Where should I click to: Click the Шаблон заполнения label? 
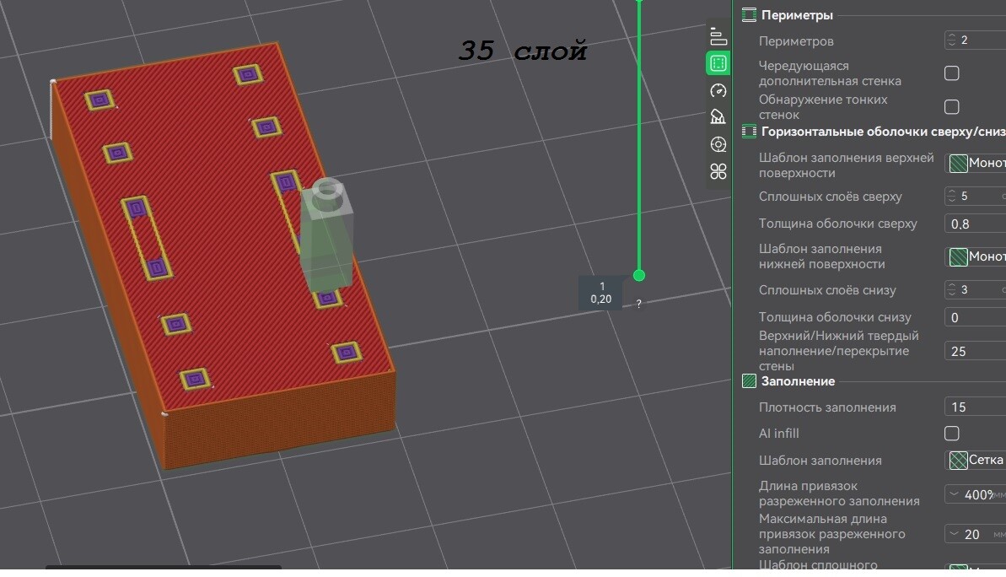click(x=820, y=461)
